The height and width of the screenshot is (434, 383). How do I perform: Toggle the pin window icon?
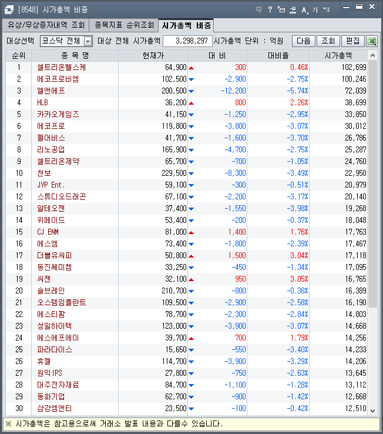pos(293,9)
